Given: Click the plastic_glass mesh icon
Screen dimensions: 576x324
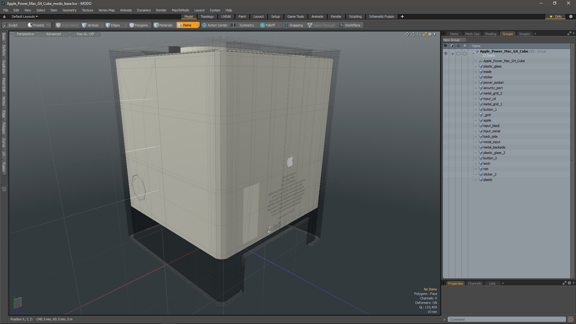Looking at the screenshot, I should (481, 66).
